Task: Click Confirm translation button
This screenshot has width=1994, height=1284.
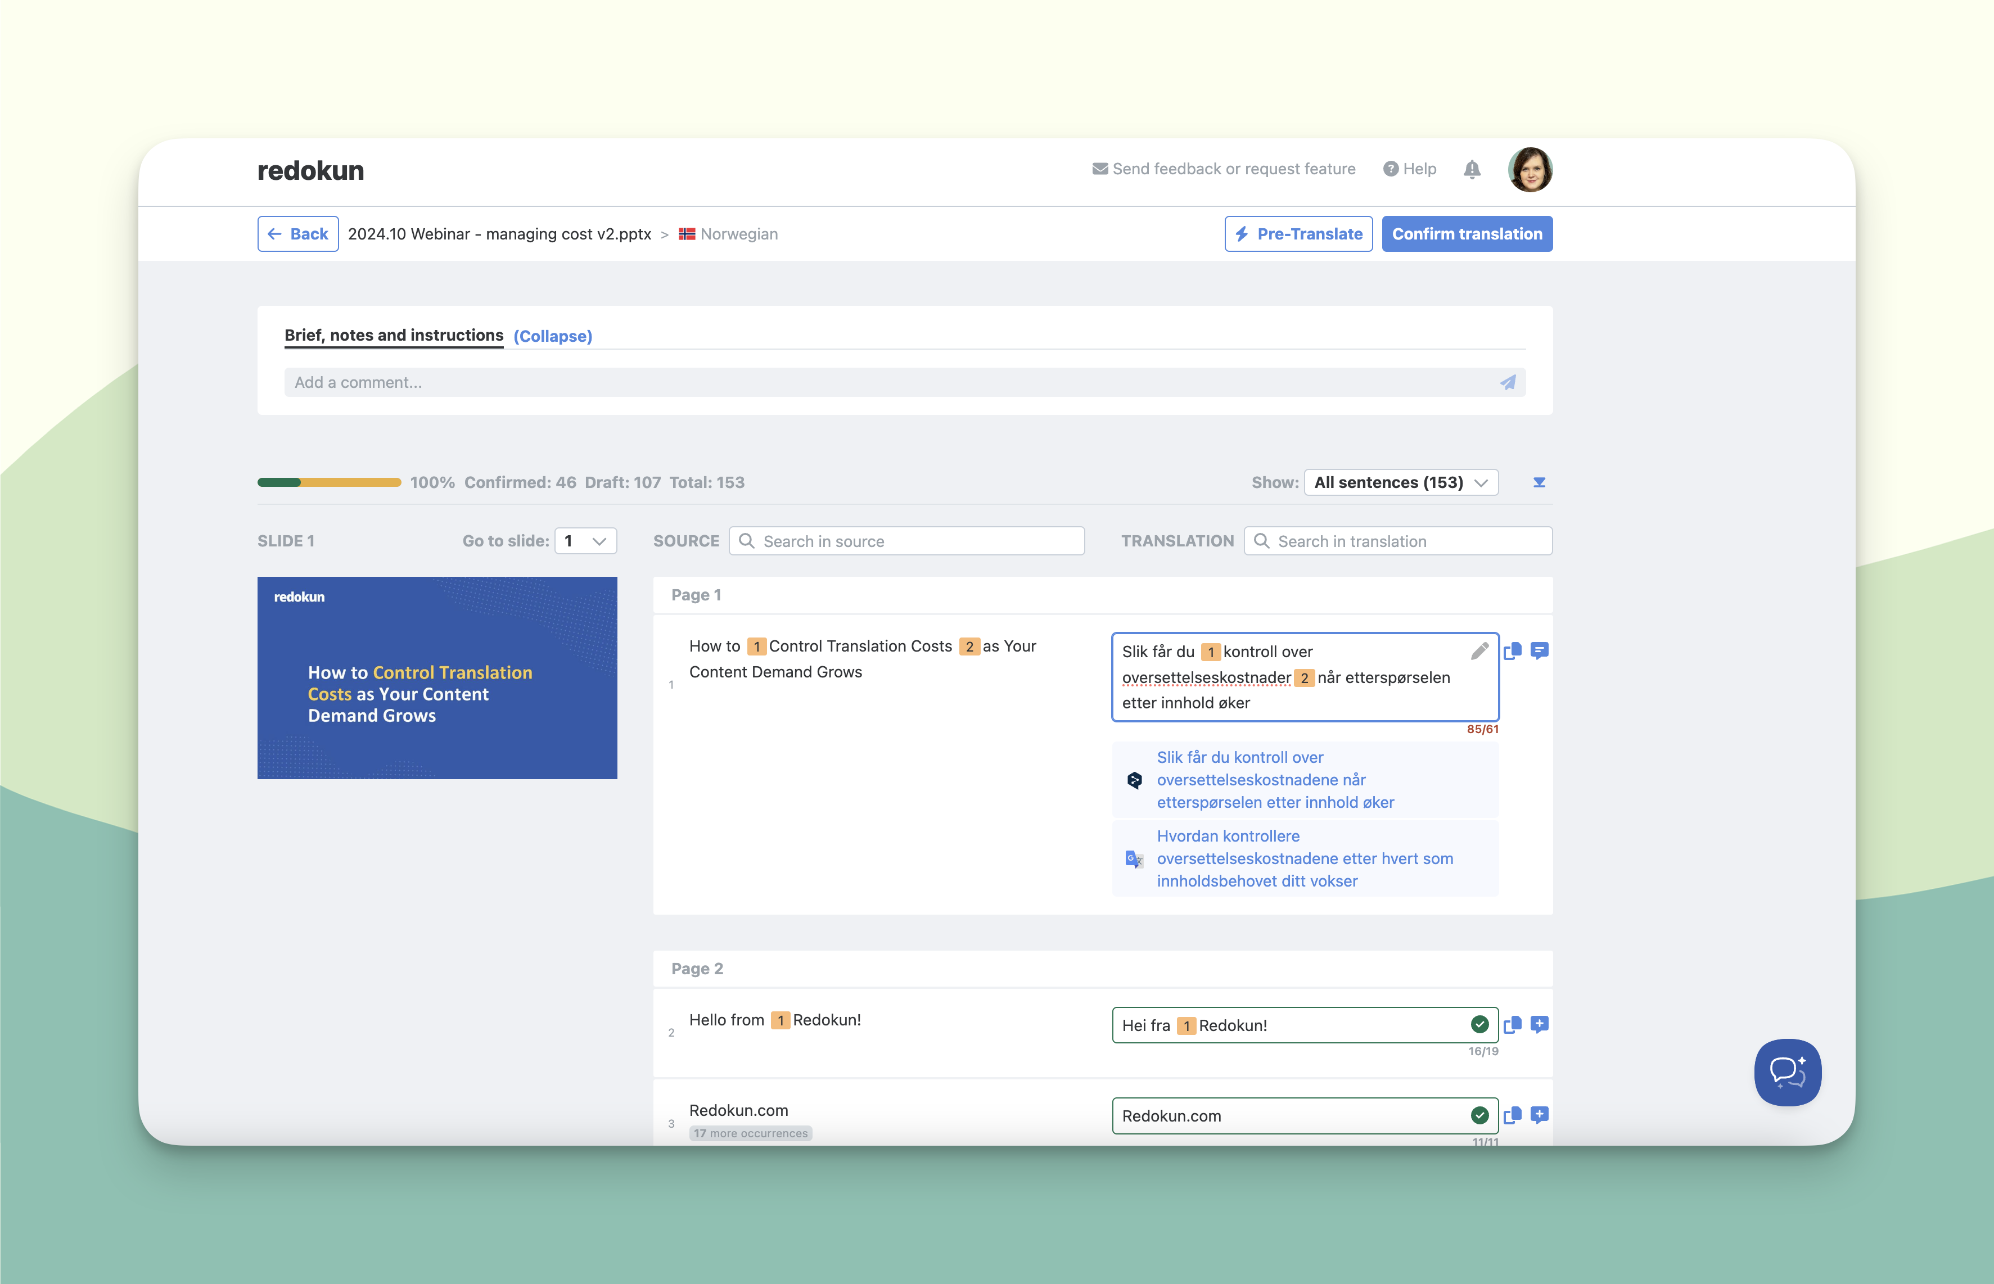Action: pos(1467,233)
